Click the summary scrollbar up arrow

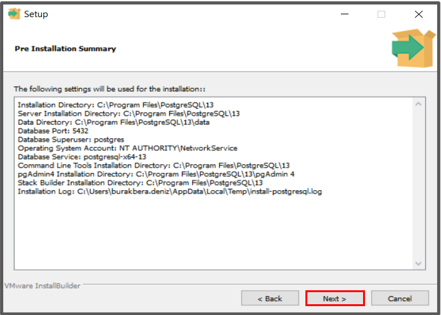tap(418, 104)
